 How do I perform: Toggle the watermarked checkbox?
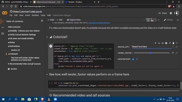point(133,59)
